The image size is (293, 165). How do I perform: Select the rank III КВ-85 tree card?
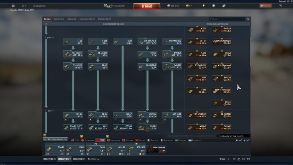click(98, 115)
